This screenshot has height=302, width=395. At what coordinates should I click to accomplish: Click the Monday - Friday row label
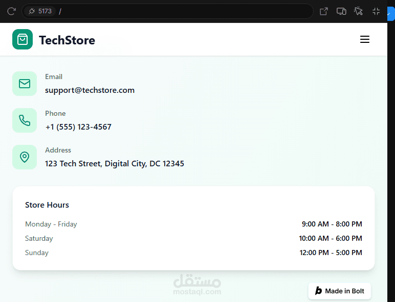[51, 224]
